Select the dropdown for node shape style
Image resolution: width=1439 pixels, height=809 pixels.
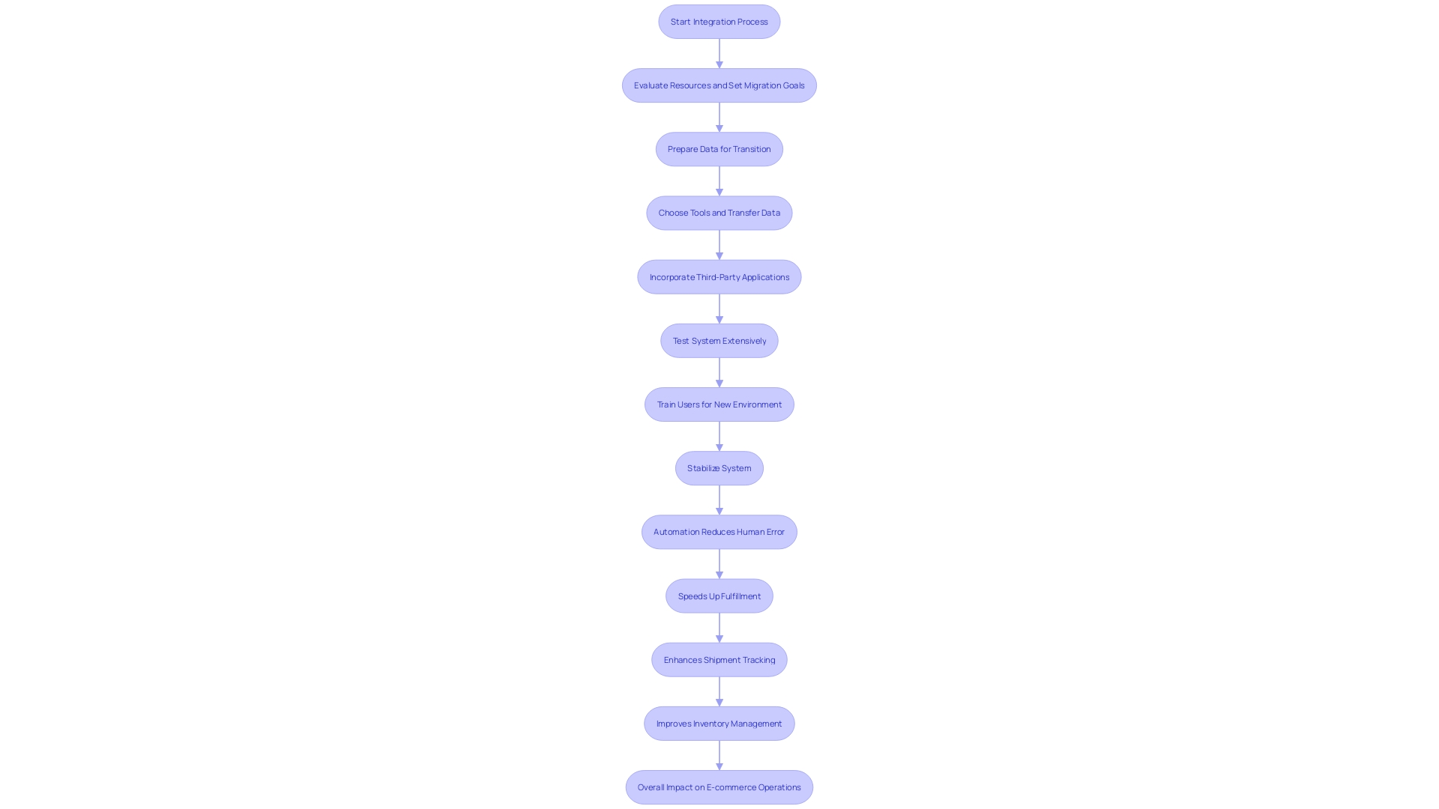coord(719,21)
